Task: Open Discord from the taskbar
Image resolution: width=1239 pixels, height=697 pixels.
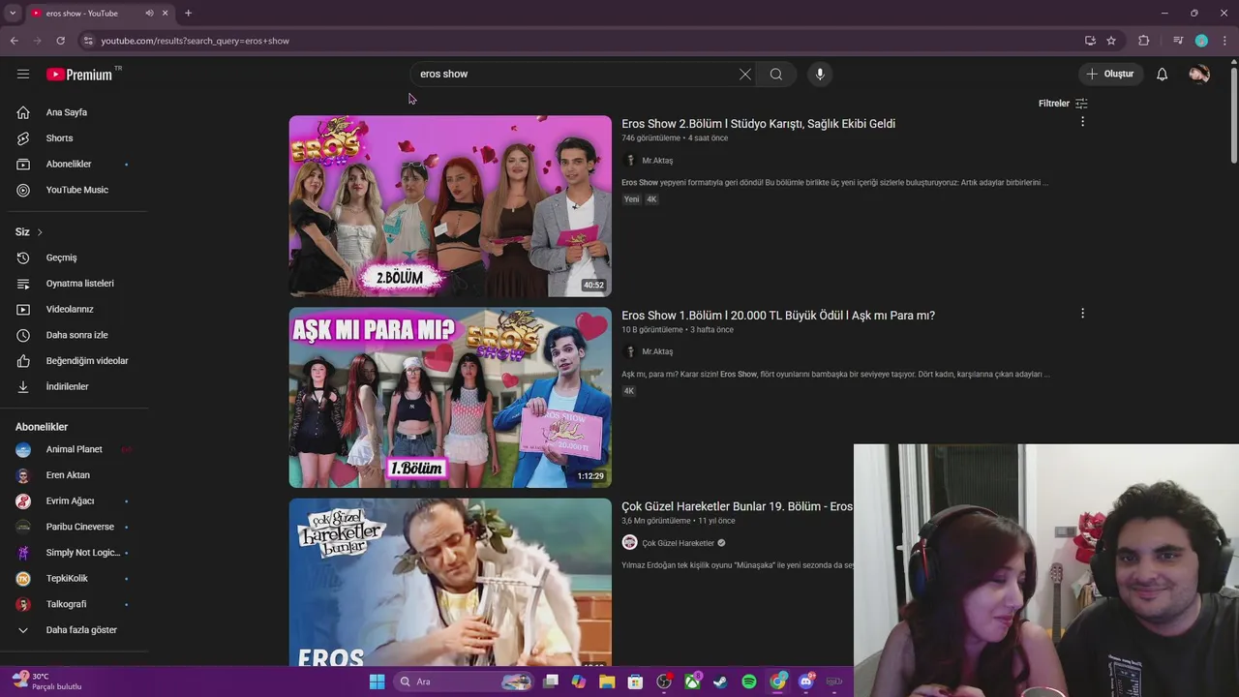Action: [x=806, y=682]
